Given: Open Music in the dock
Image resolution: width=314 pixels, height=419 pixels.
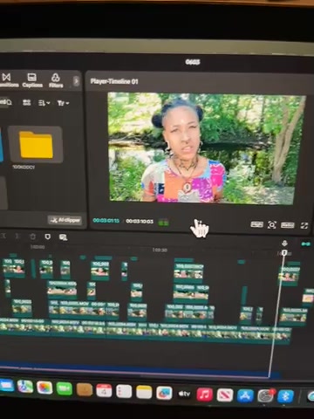Looking at the screenshot, I should pyautogui.click(x=205, y=395).
